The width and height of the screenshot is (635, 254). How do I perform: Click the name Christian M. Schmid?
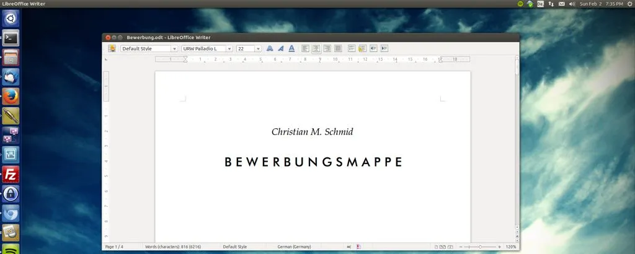coord(313,132)
